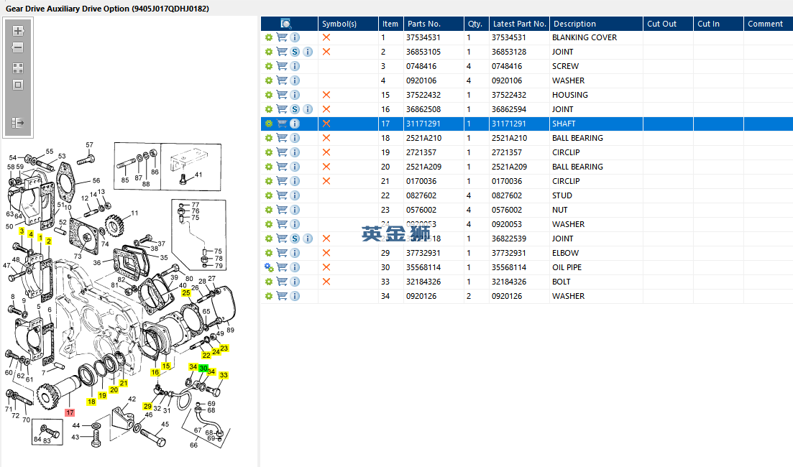Image resolution: width=793 pixels, height=467 pixels.
Task: Click gear icon on CIRCLIP 0170036 row
Action: tap(269, 181)
